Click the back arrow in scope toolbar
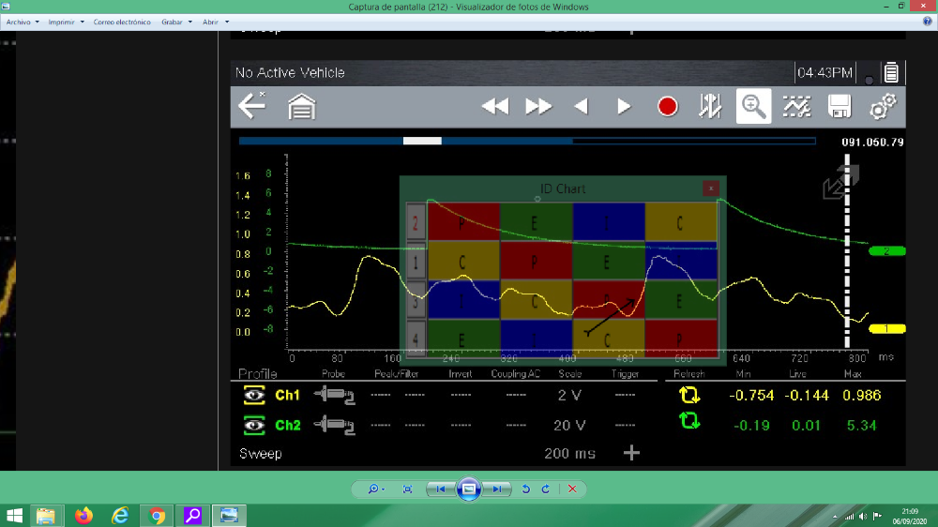The width and height of the screenshot is (938, 527). click(x=251, y=106)
